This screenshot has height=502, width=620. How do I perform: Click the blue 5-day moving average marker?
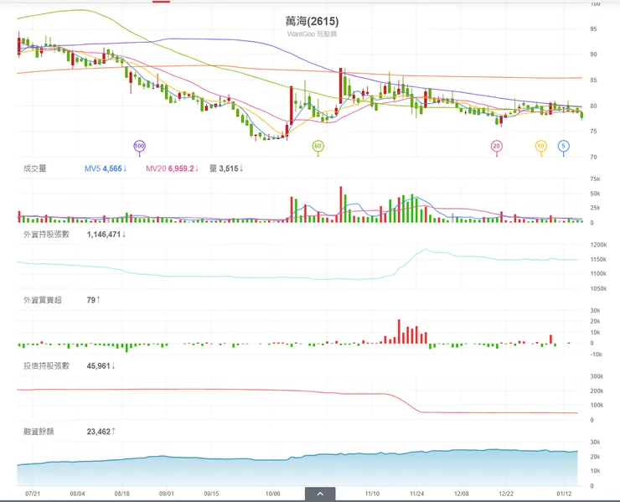(564, 146)
